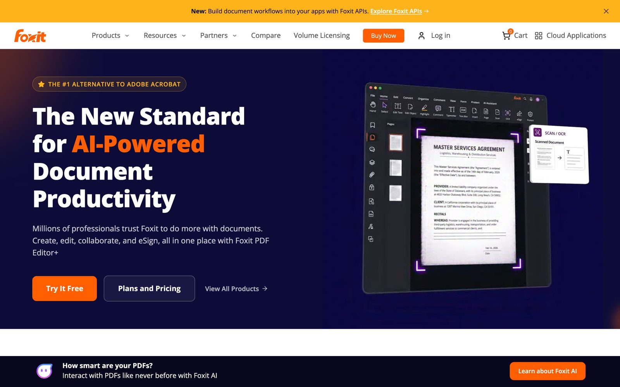Click search magnifier in app preview title bar

pos(525,99)
